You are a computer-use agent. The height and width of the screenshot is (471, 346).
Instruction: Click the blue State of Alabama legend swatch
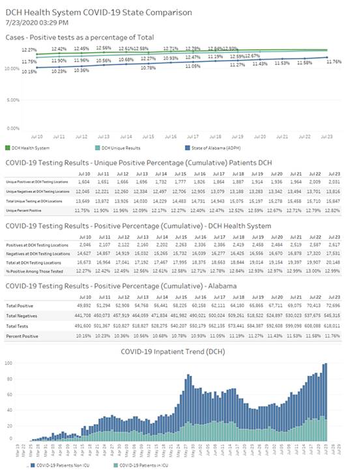click(x=188, y=148)
